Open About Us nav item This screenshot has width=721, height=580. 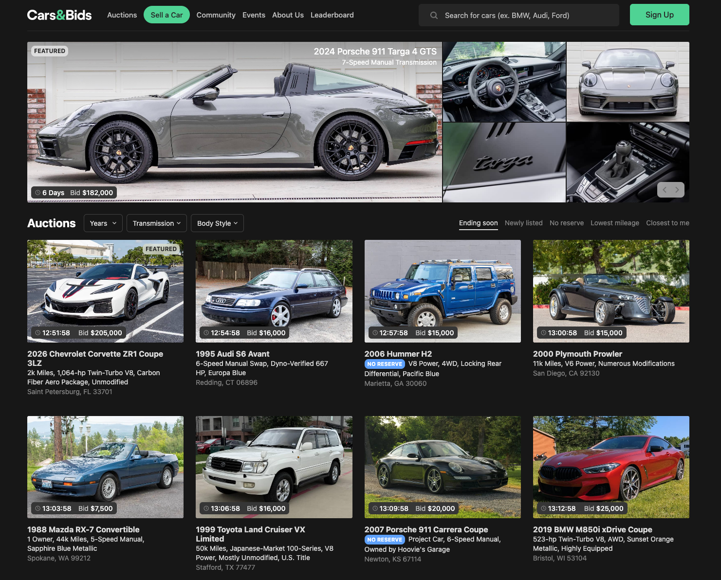pos(288,15)
